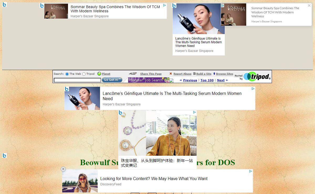Click the green Planet globe icon
Viewport: 315px width, 194px height.
tap(99, 74)
